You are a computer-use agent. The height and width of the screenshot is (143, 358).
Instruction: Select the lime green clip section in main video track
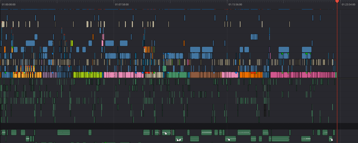point(88,75)
